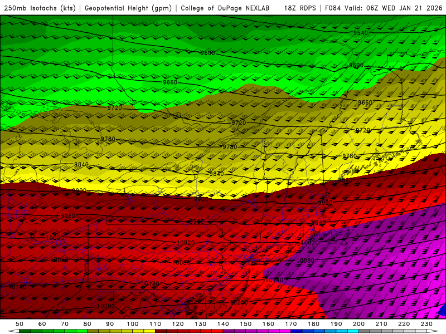Click the 140 value on the color scale
The width and height of the screenshot is (446, 334).
click(x=223, y=324)
